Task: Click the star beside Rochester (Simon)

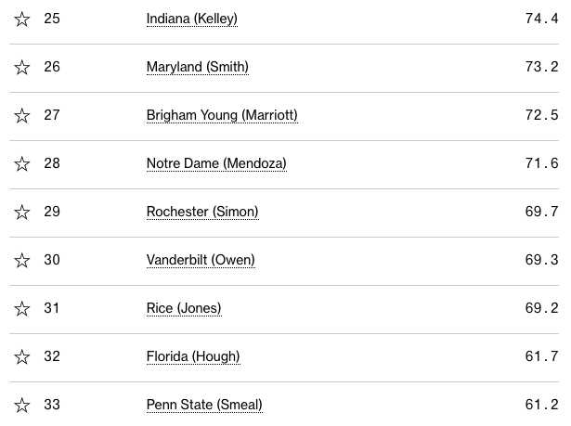Action: 22,213
